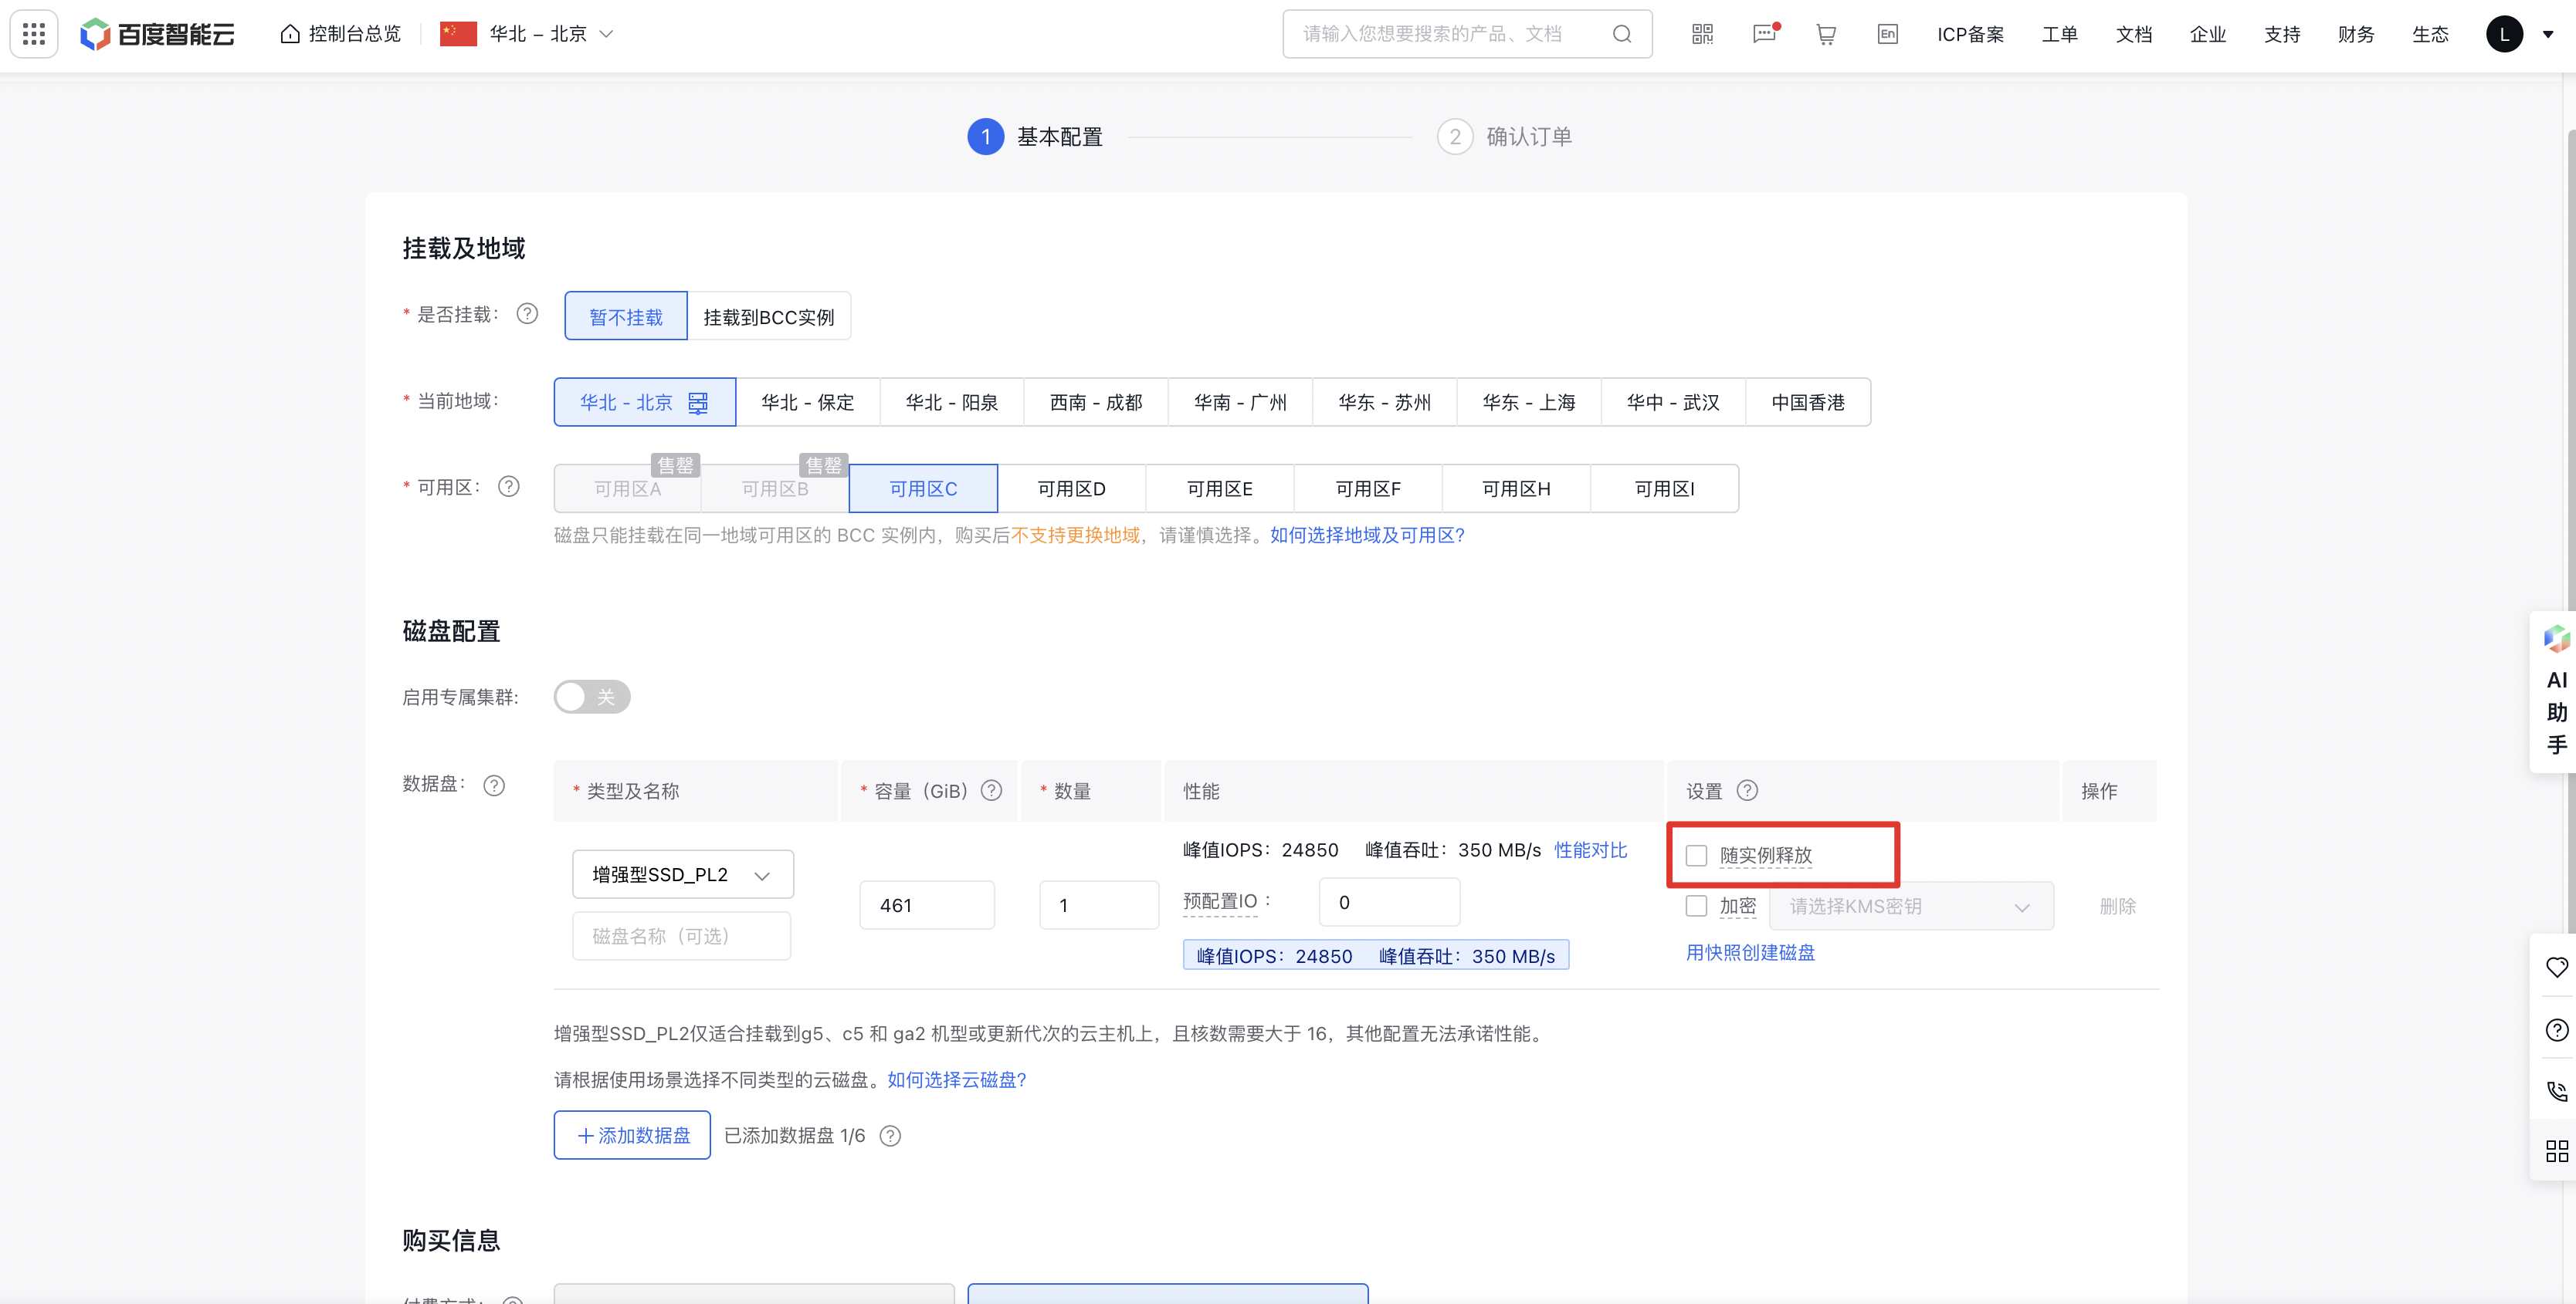Select region 华北 - 阳泉
Image resolution: width=2576 pixels, height=1304 pixels.
coord(951,403)
